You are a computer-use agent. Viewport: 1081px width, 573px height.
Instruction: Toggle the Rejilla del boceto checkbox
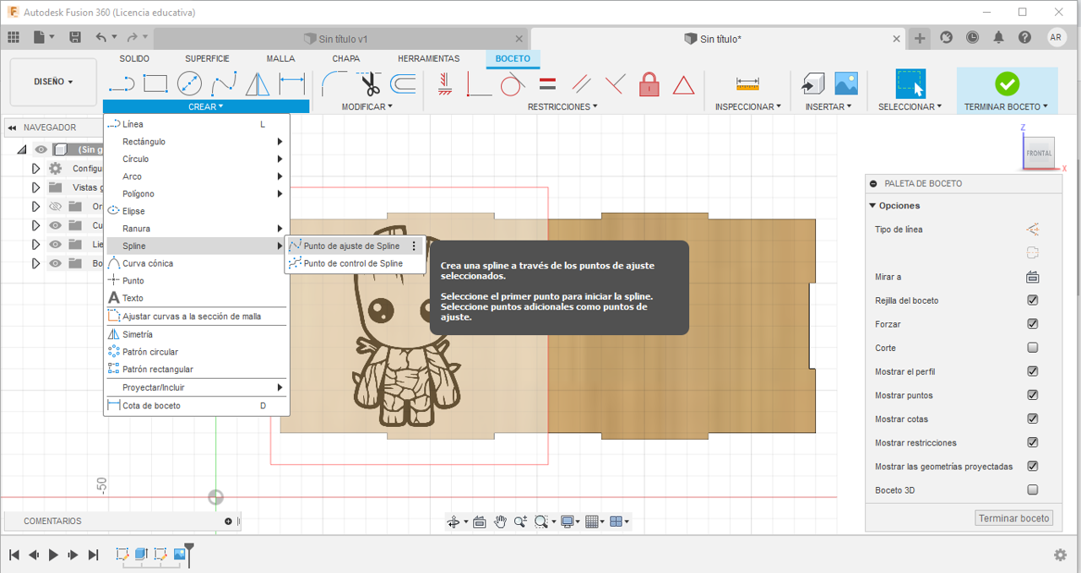[1032, 300]
